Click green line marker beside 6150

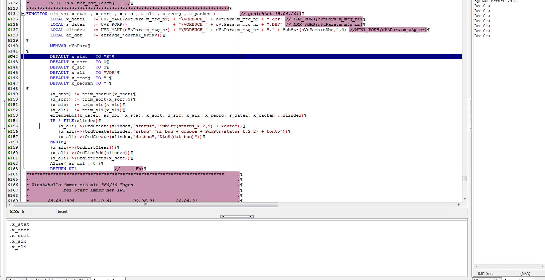[8, 99]
